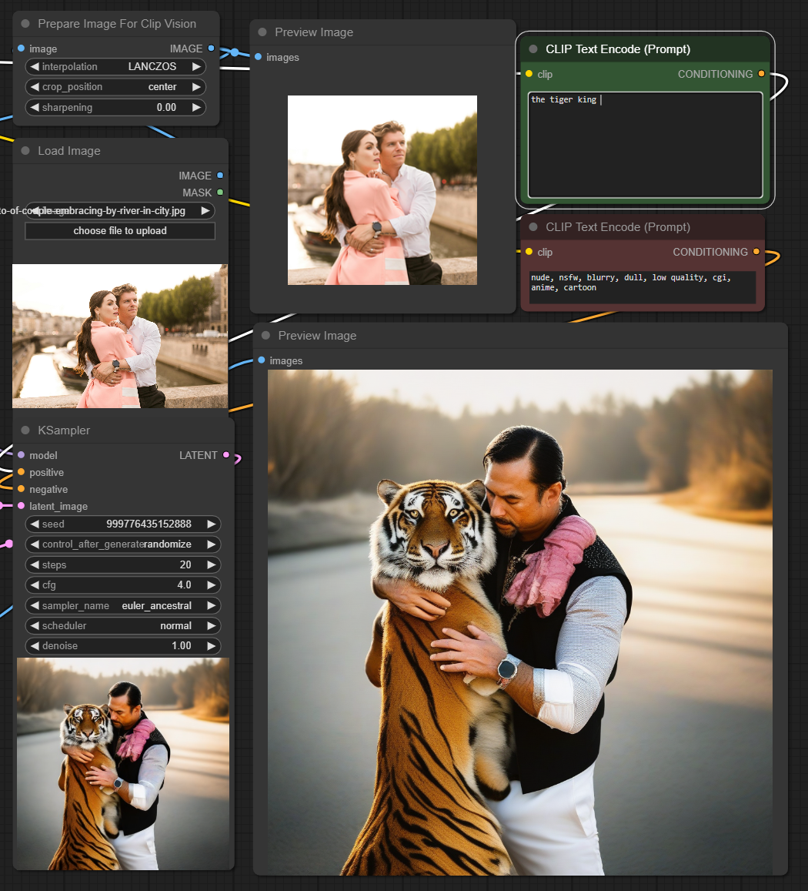Click the images input port on the tiger preview node
Viewport: 808px width, 891px height.
(x=261, y=360)
